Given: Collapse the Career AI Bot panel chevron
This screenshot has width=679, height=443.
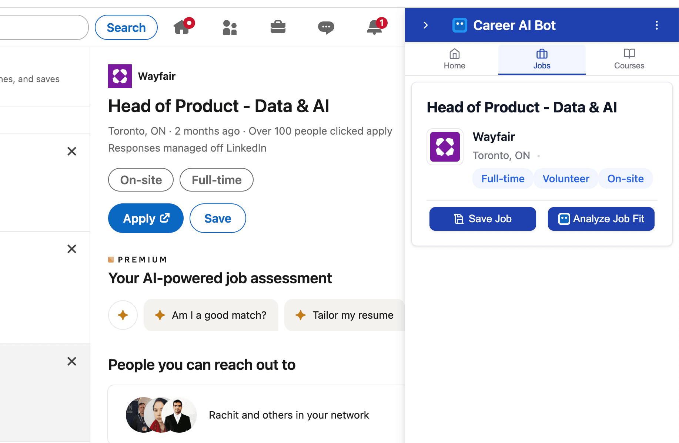Looking at the screenshot, I should pos(425,25).
